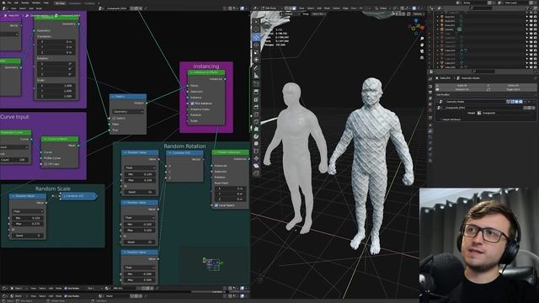Activate the Scale tool in viewport toolbar

[256, 52]
